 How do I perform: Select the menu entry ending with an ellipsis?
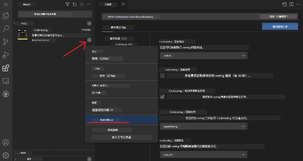(121, 85)
